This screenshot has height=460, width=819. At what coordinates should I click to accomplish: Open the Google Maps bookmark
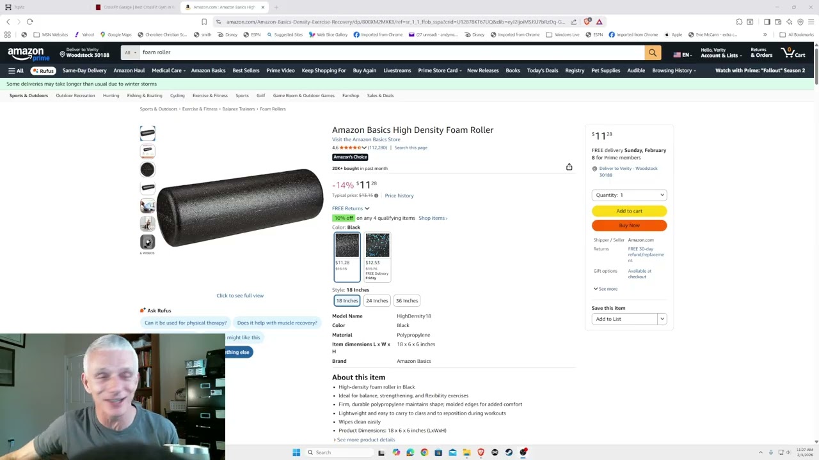point(116,34)
